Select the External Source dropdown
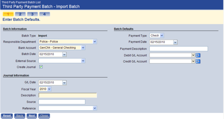The image size is (224, 119). coord(83,61)
